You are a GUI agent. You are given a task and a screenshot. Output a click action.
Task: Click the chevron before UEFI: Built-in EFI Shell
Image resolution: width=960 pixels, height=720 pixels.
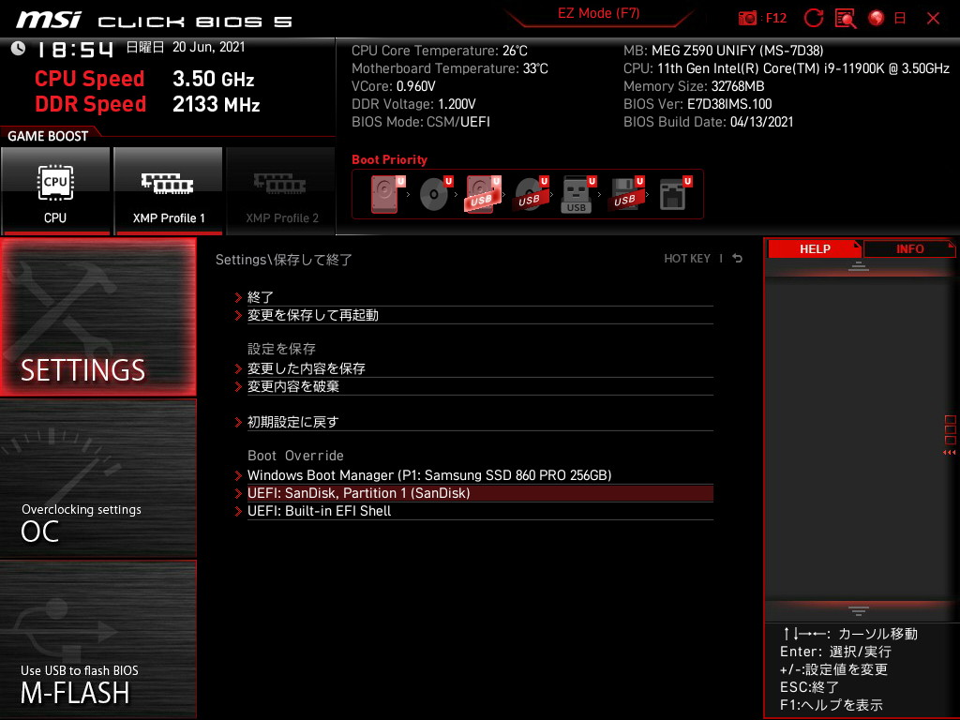click(238, 511)
